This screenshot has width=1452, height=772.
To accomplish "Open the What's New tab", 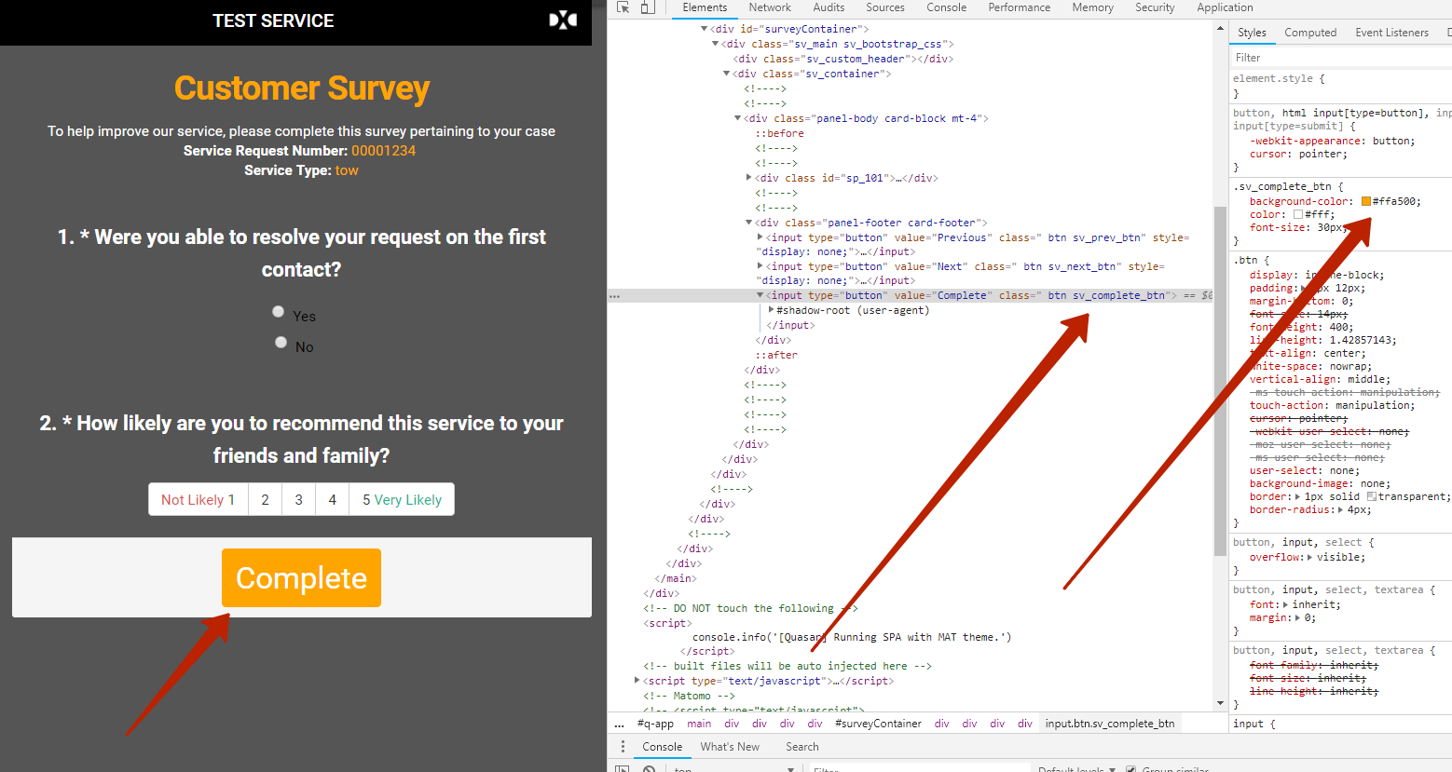I will pos(730,746).
